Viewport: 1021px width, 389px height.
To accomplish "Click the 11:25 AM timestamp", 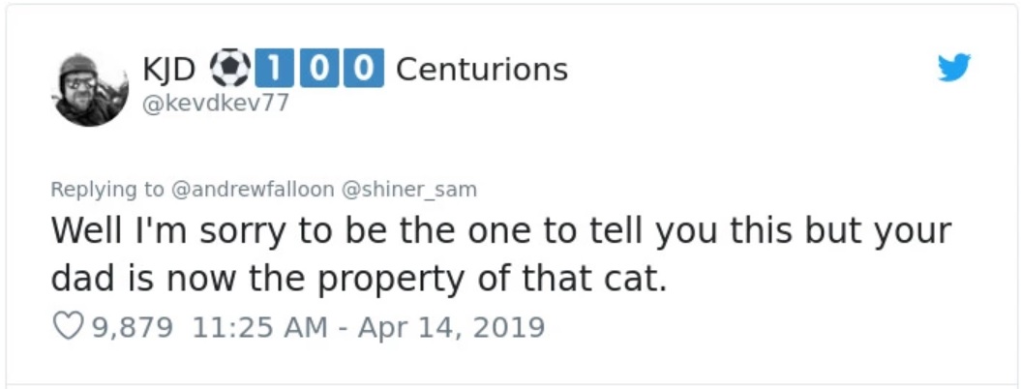I will coord(259,327).
